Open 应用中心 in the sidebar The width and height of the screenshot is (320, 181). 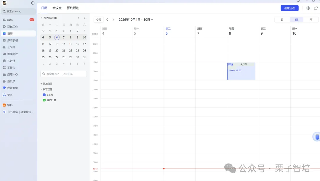tap(18, 75)
